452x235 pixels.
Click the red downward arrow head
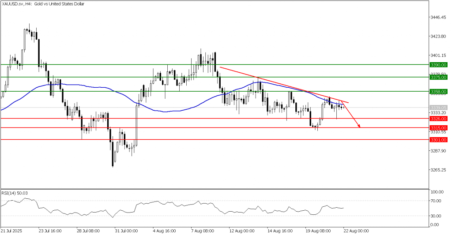(x=359, y=127)
